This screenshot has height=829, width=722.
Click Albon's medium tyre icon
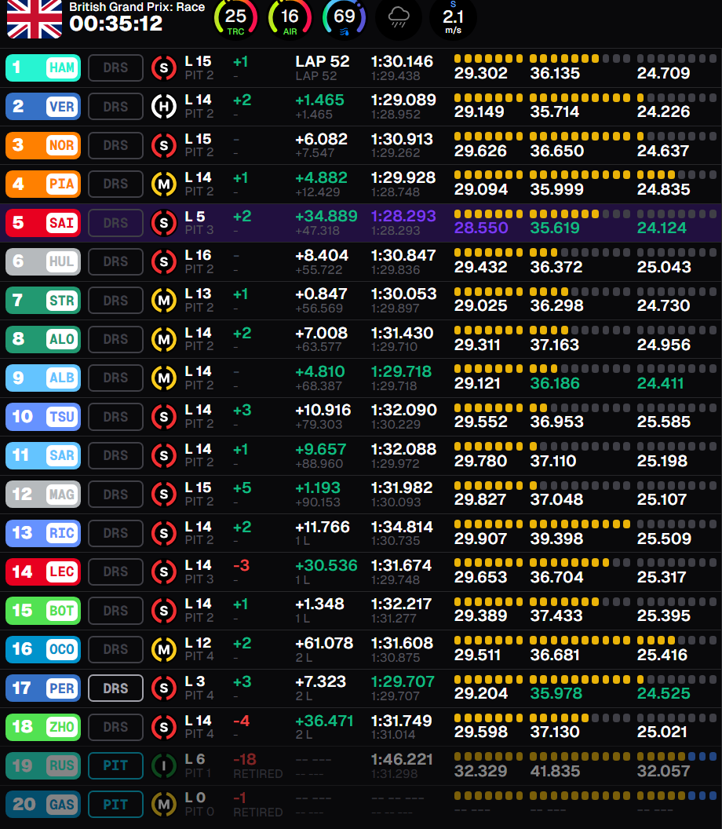164,378
